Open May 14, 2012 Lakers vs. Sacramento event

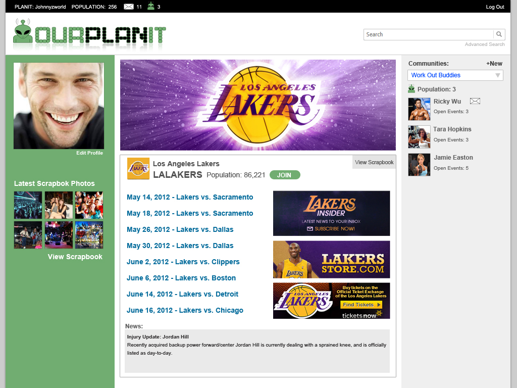pyautogui.click(x=190, y=197)
